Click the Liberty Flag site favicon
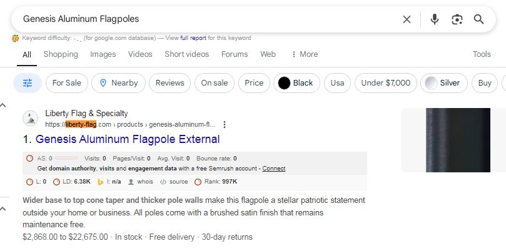This screenshot has width=506, height=251. [30, 118]
